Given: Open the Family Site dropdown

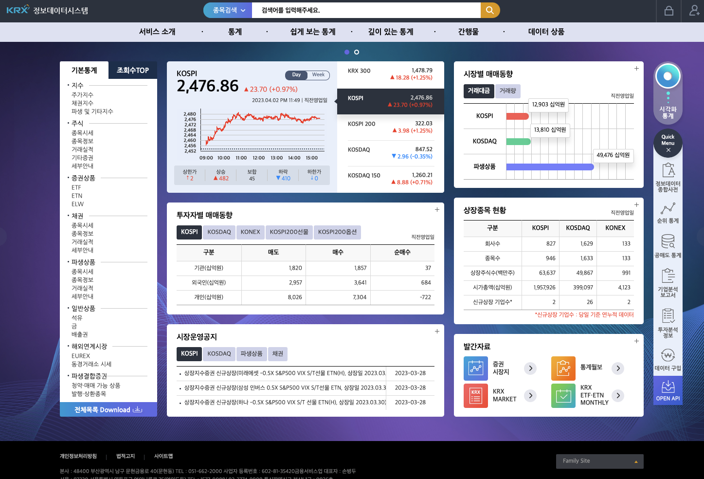Looking at the screenshot, I should click(599, 461).
